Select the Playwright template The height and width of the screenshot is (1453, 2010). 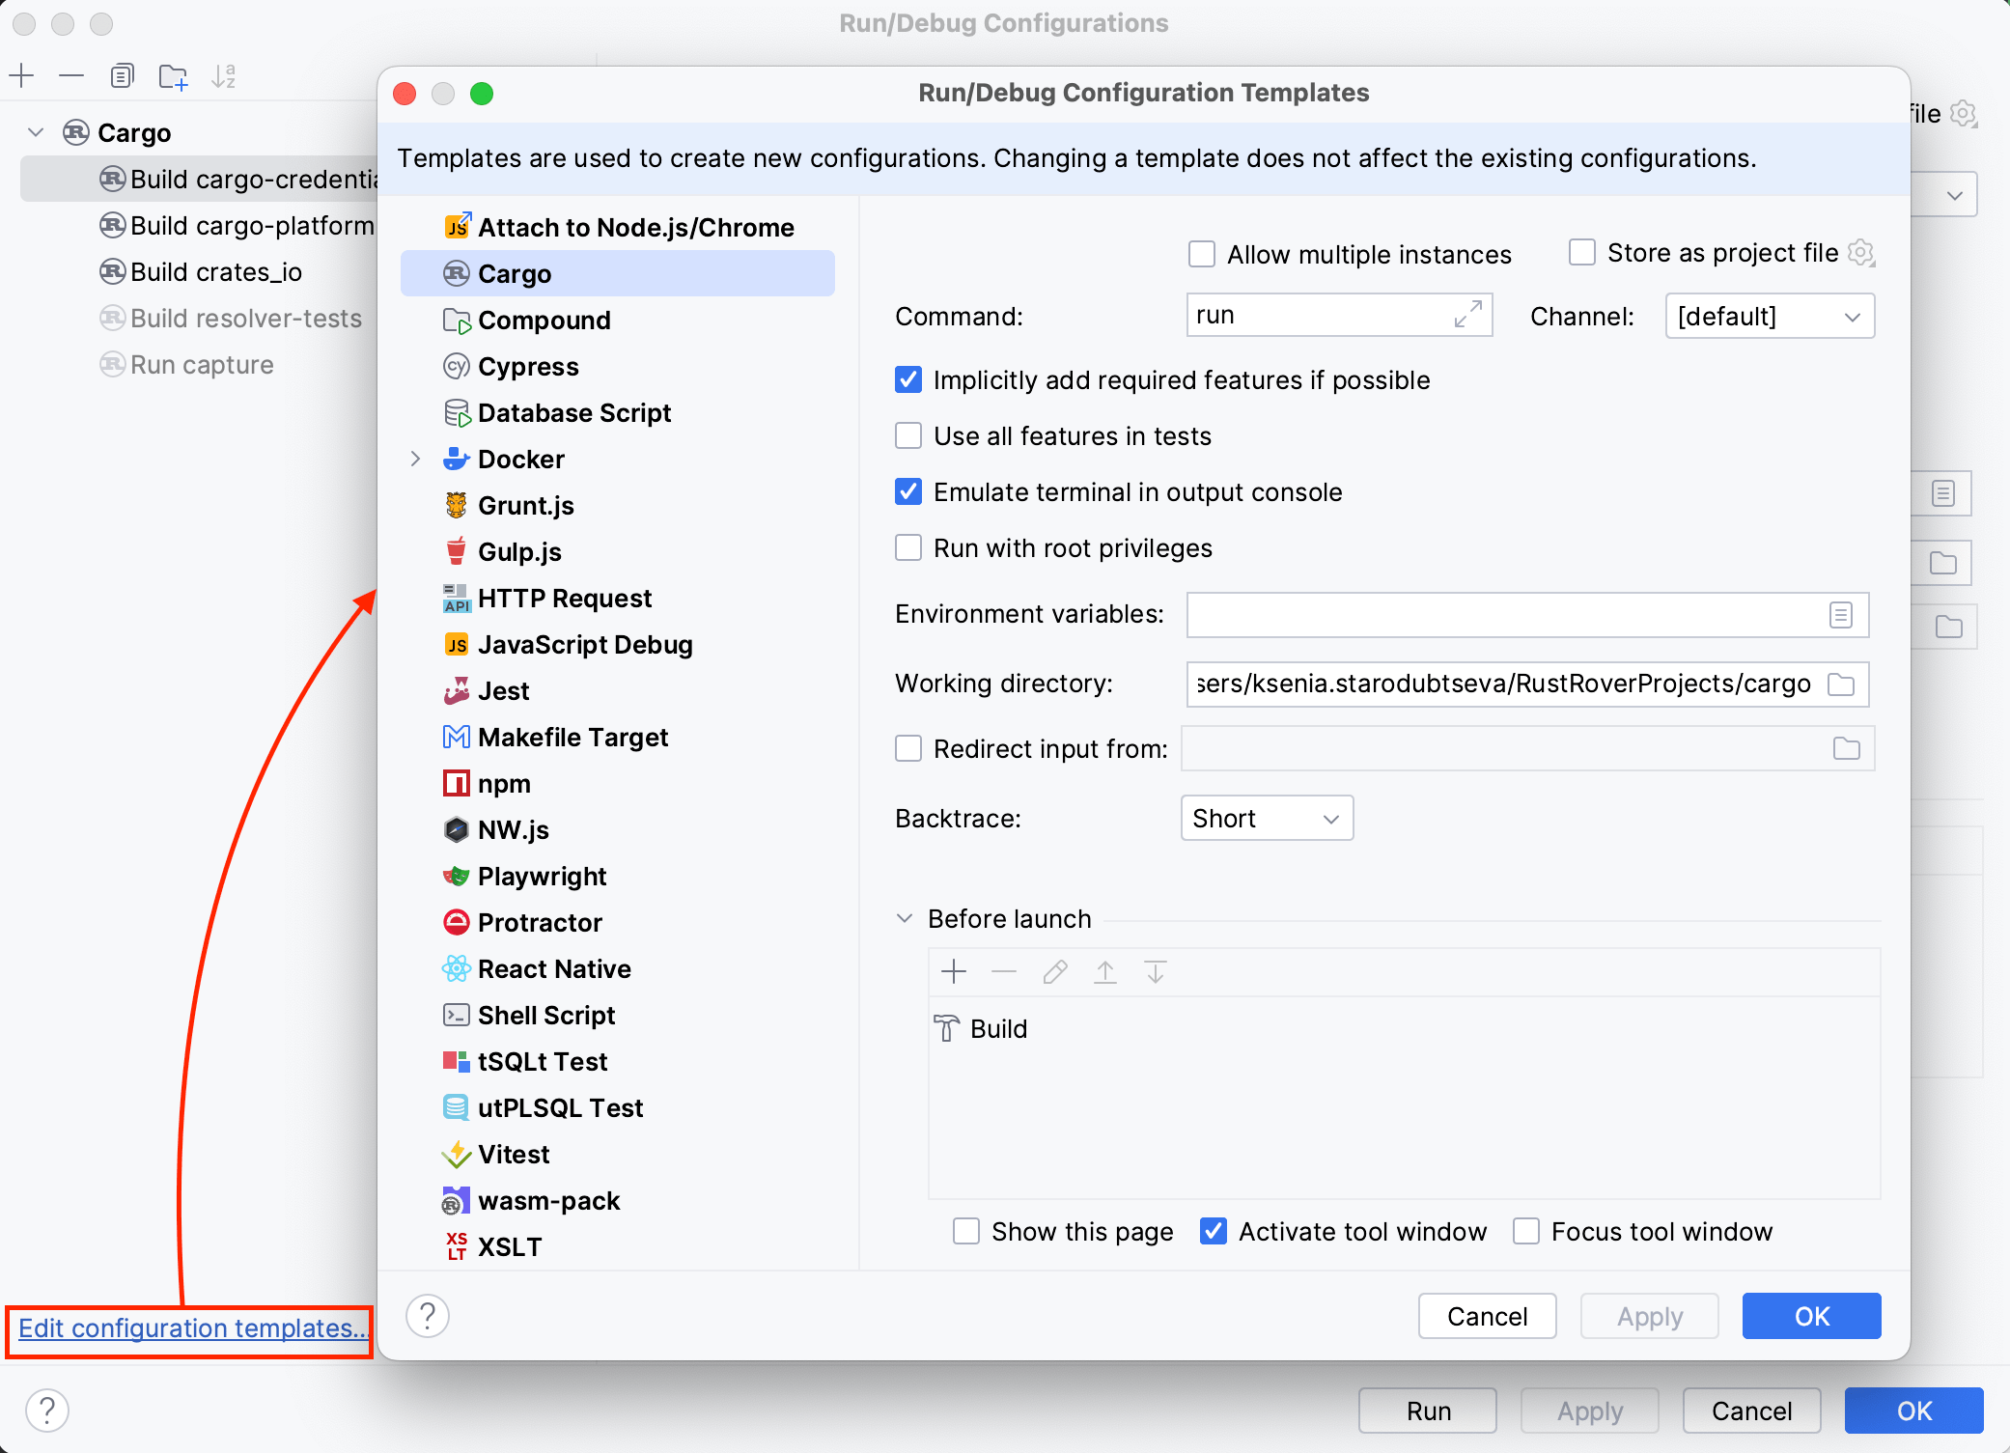tap(543, 876)
